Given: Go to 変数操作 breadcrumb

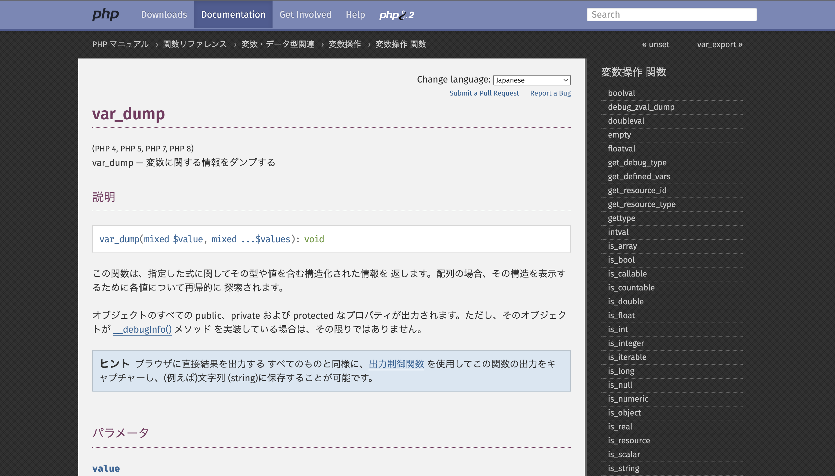Looking at the screenshot, I should [x=345, y=44].
